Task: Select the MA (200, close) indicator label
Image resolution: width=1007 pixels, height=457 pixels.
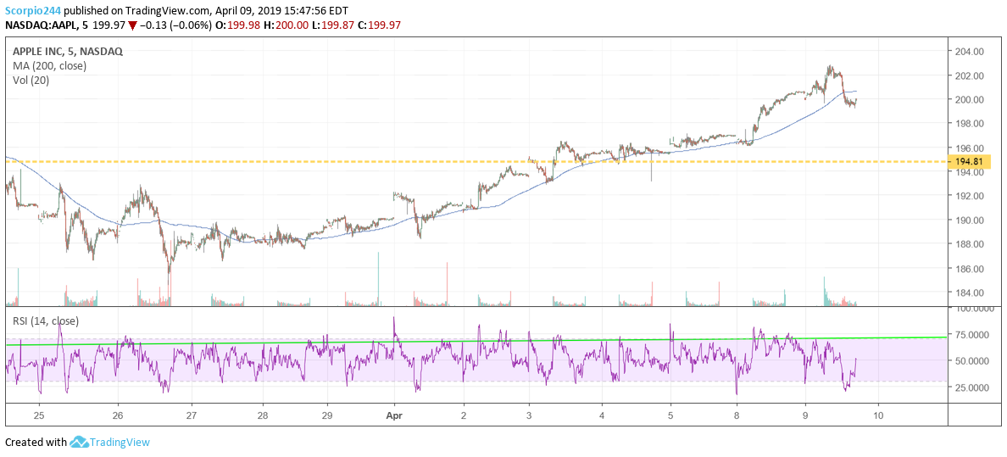Action: coord(49,65)
